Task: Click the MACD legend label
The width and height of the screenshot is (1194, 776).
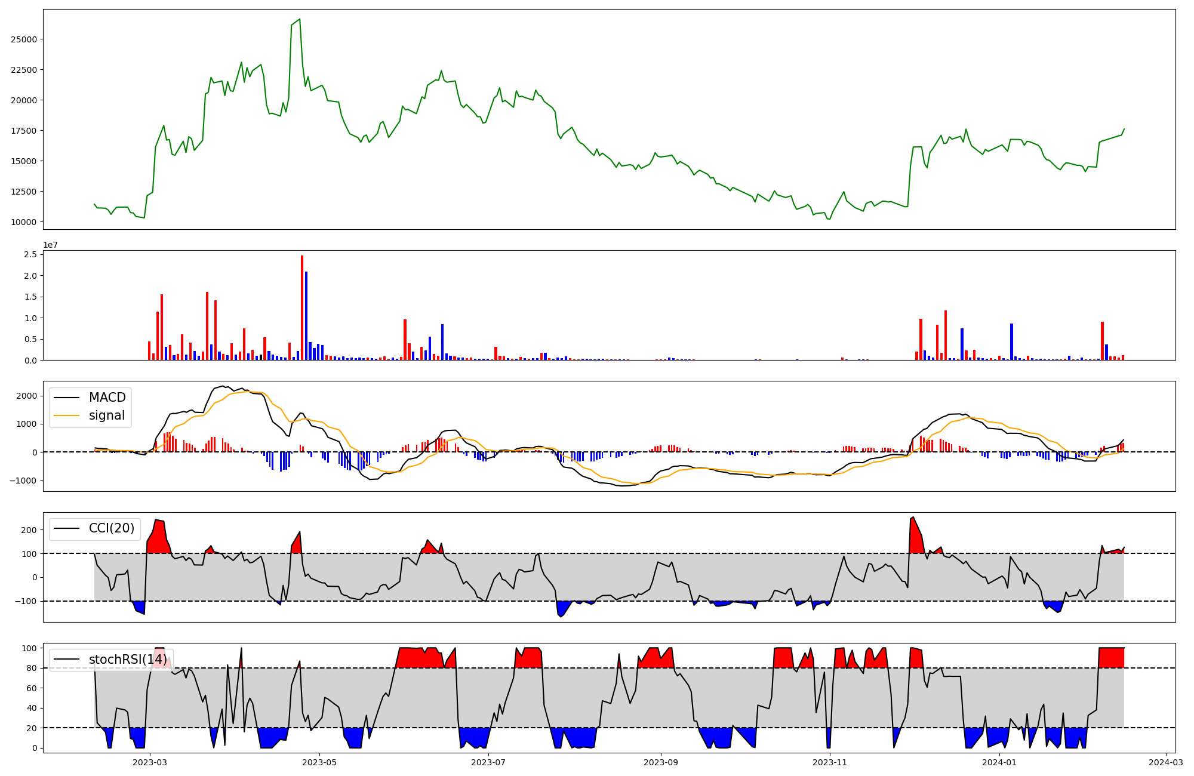Action: click(x=107, y=398)
